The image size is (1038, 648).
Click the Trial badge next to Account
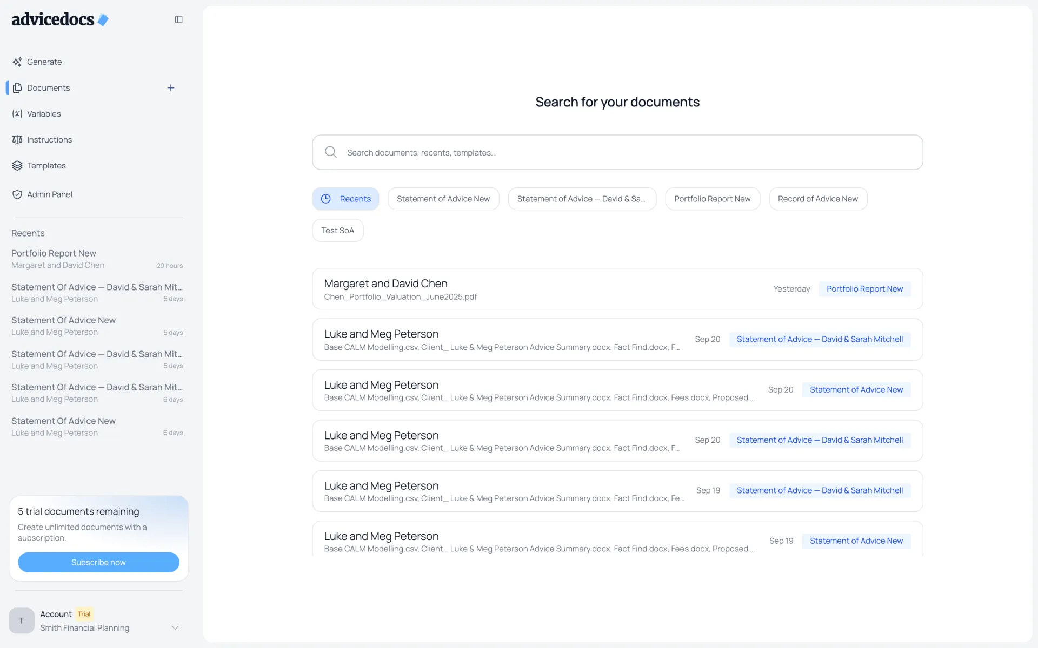pos(84,614)
